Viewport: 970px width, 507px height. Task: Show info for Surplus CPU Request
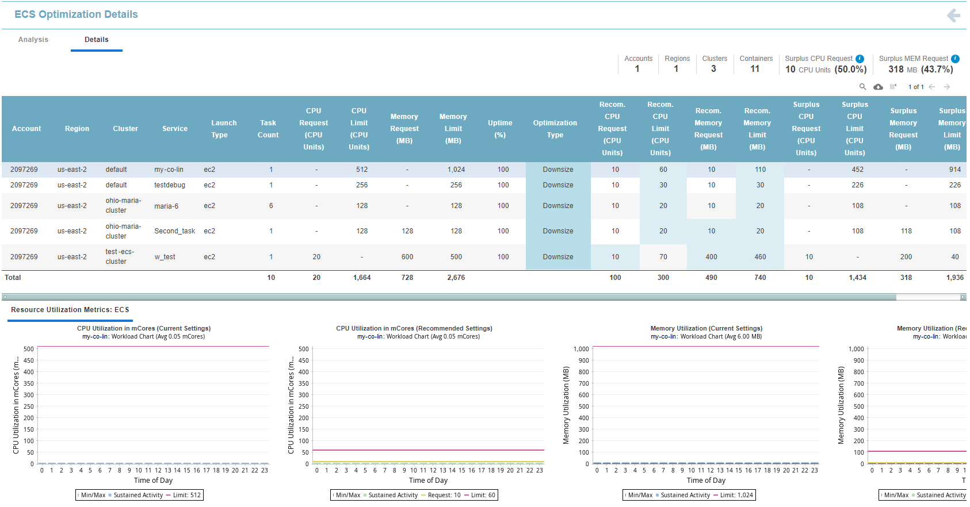pyautogui.click(x=860, y=59)
